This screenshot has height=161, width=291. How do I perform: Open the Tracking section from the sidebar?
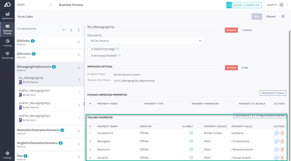pyautogui.click(x=7, y=42)
